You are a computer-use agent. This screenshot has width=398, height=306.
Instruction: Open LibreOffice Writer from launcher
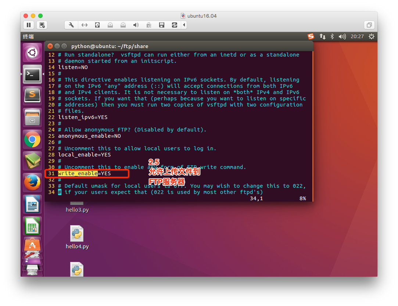pyautogui.click(x=32, y=204)
